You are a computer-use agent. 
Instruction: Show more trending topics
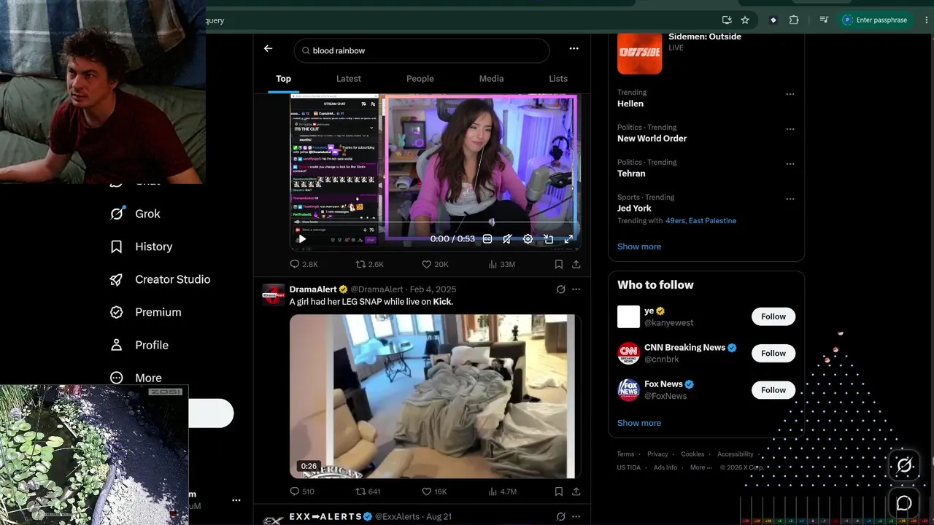point(639,246)
